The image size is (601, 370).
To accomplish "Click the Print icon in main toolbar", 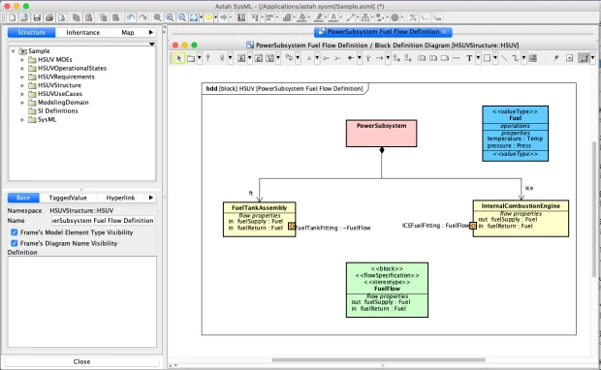I will pyautogui.click(x=49, y=17).
